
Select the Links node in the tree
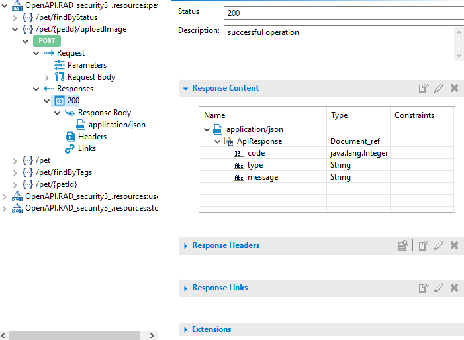pos(87,148)
